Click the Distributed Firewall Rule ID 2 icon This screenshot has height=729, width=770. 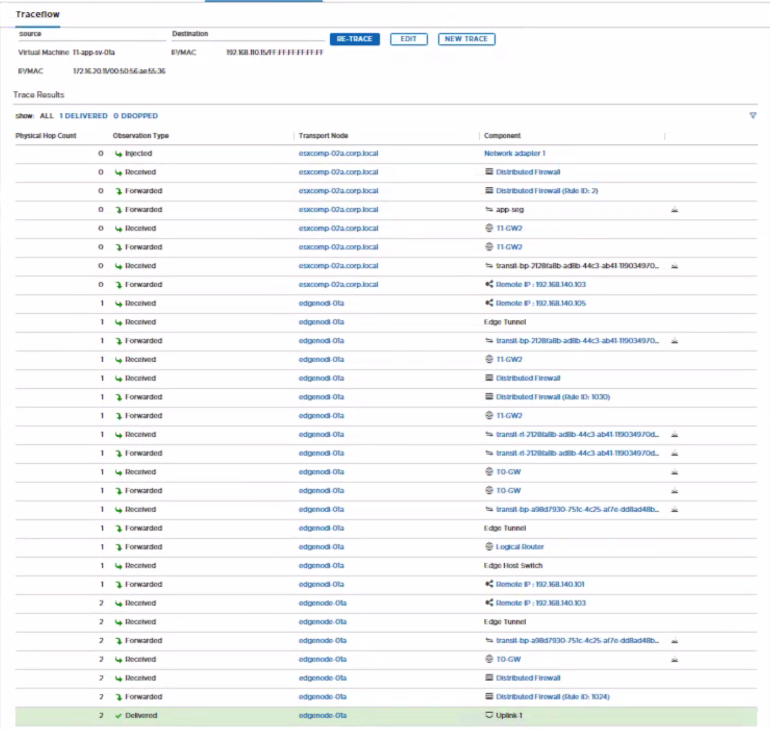pos(489,191)
